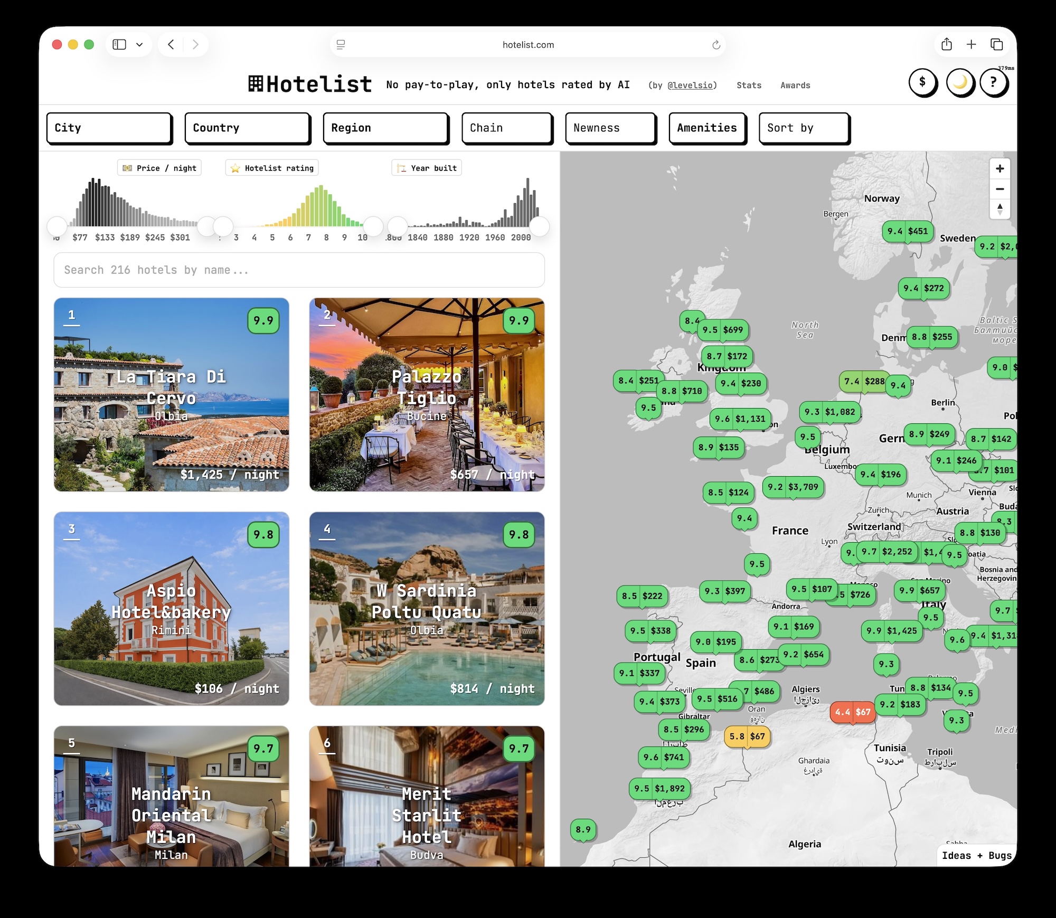Open the @levelsio profile link

692,86
